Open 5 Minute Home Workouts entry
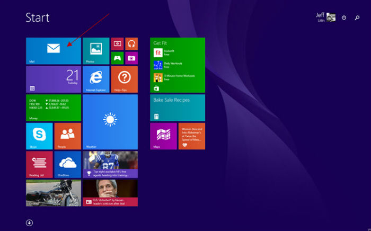Screen dimensions: 371x231 [174, 77]
